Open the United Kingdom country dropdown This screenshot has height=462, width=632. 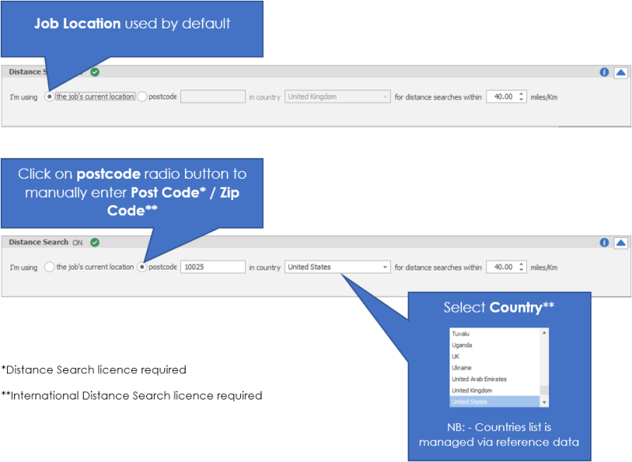click(x=337, y=97)
